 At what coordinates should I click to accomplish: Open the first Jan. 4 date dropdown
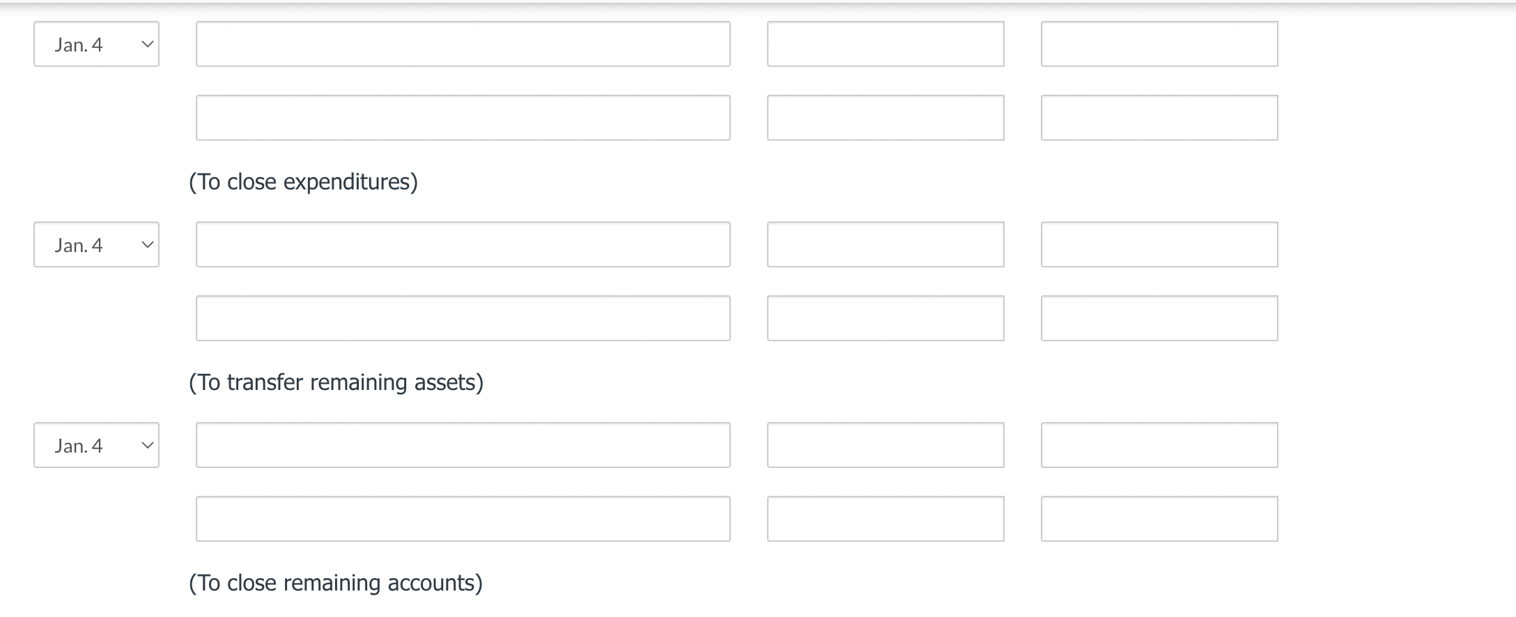(96, 44)
